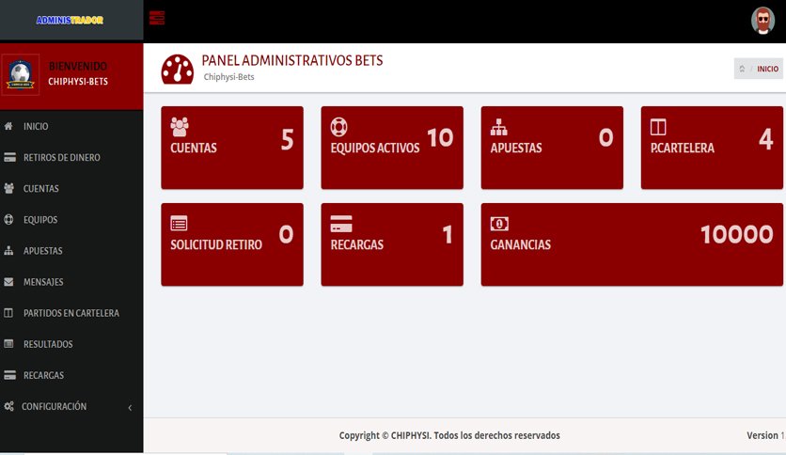The width and height of the screenshot is (786, 455).
Task: Click the dashboard gauge icon
Action: coord(178,70)
